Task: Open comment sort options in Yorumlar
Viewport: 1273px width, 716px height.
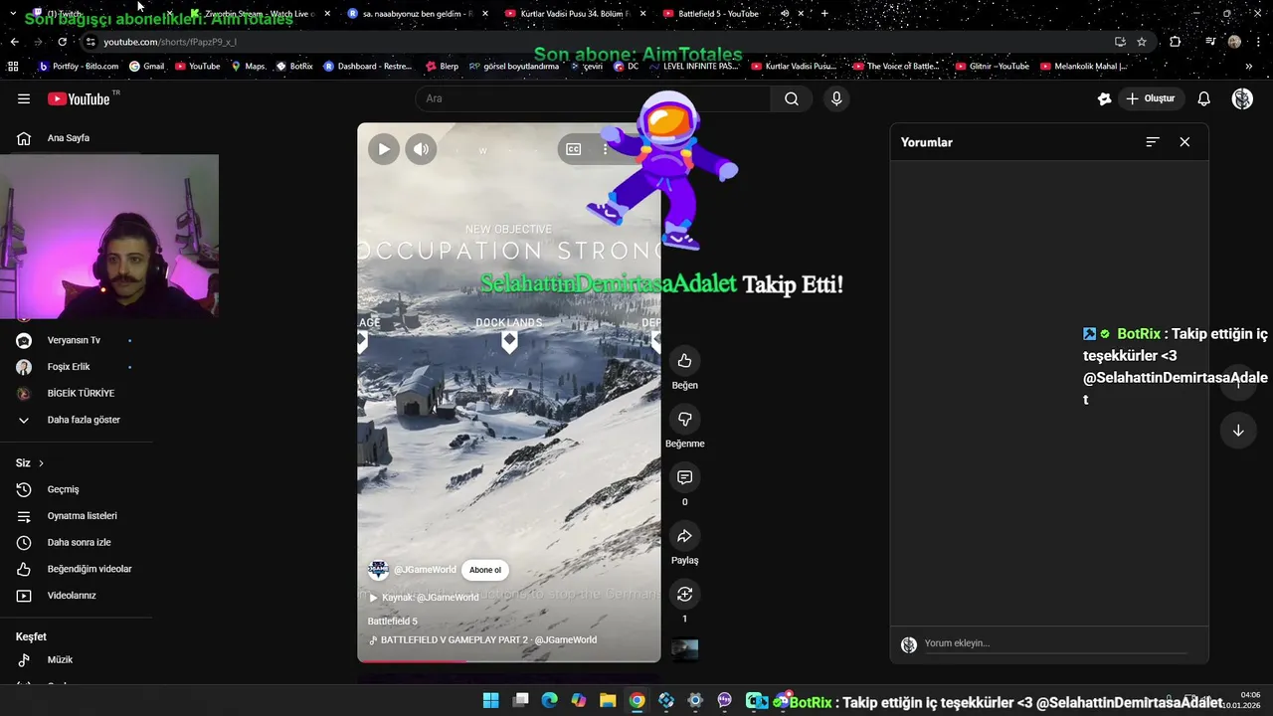Action: point(1153,142)
